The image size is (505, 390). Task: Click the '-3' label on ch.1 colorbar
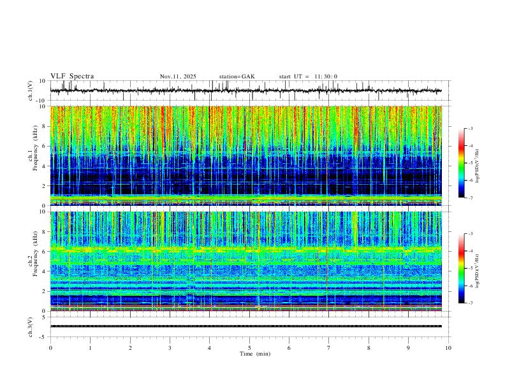(x=470, y=128)
